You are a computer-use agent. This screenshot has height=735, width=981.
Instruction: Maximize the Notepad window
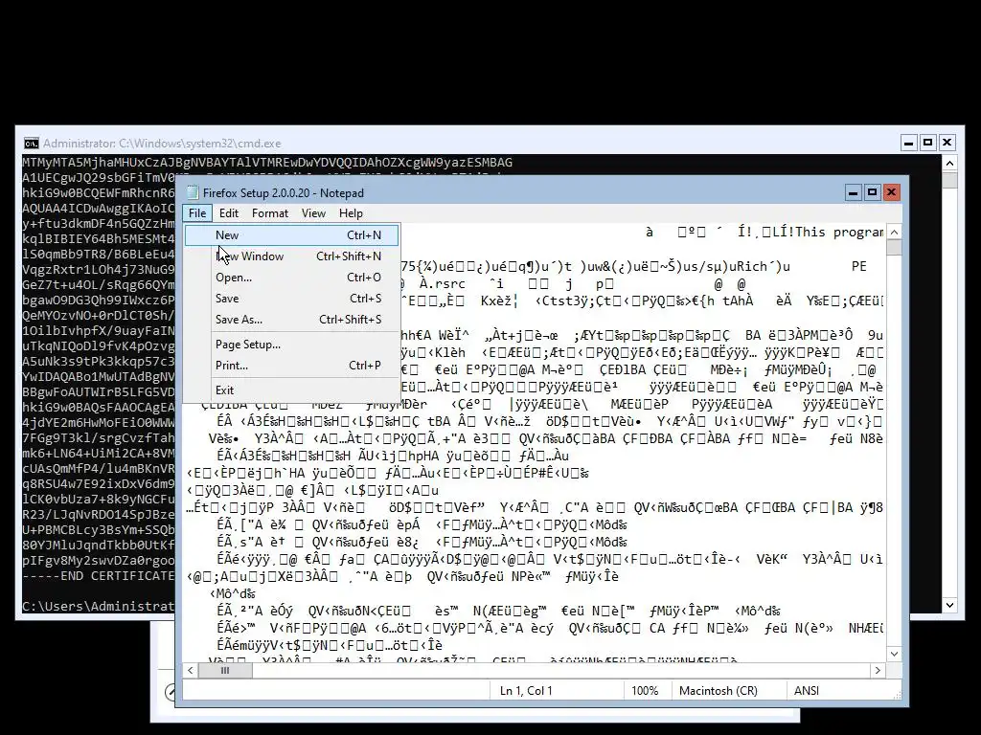pyautogui.click(x=872, y=192)
